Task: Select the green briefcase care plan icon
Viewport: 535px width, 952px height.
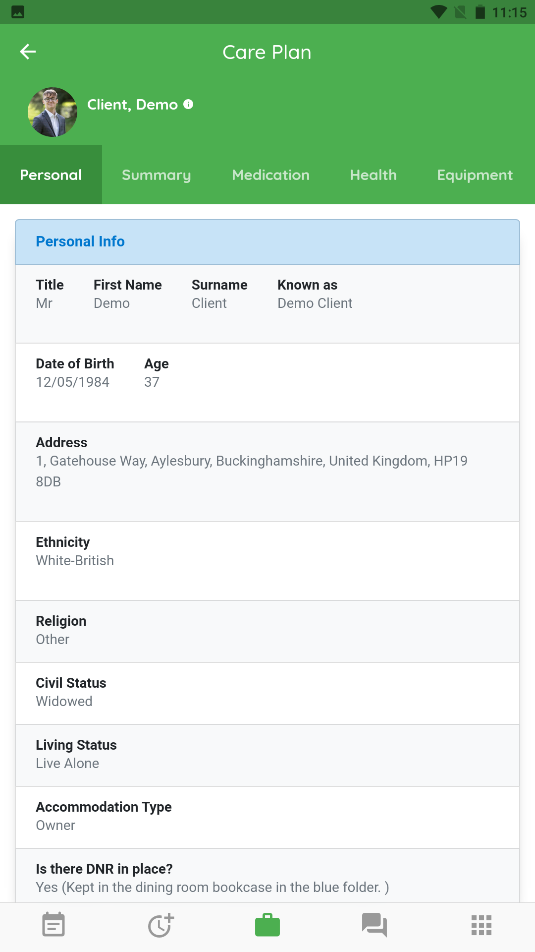Action: (x=267, y=925)
